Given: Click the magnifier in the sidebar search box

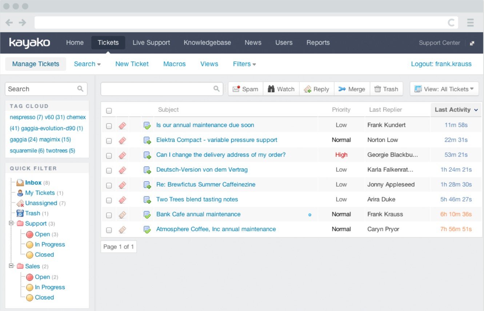Looking at the screenshot, I should pos(80,89).
